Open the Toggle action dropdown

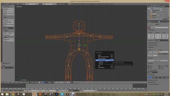pyautogui.click(x=8, y=67)
